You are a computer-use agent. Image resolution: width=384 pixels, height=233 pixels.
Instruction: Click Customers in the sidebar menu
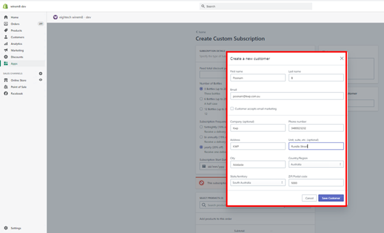tap(18, 37)
